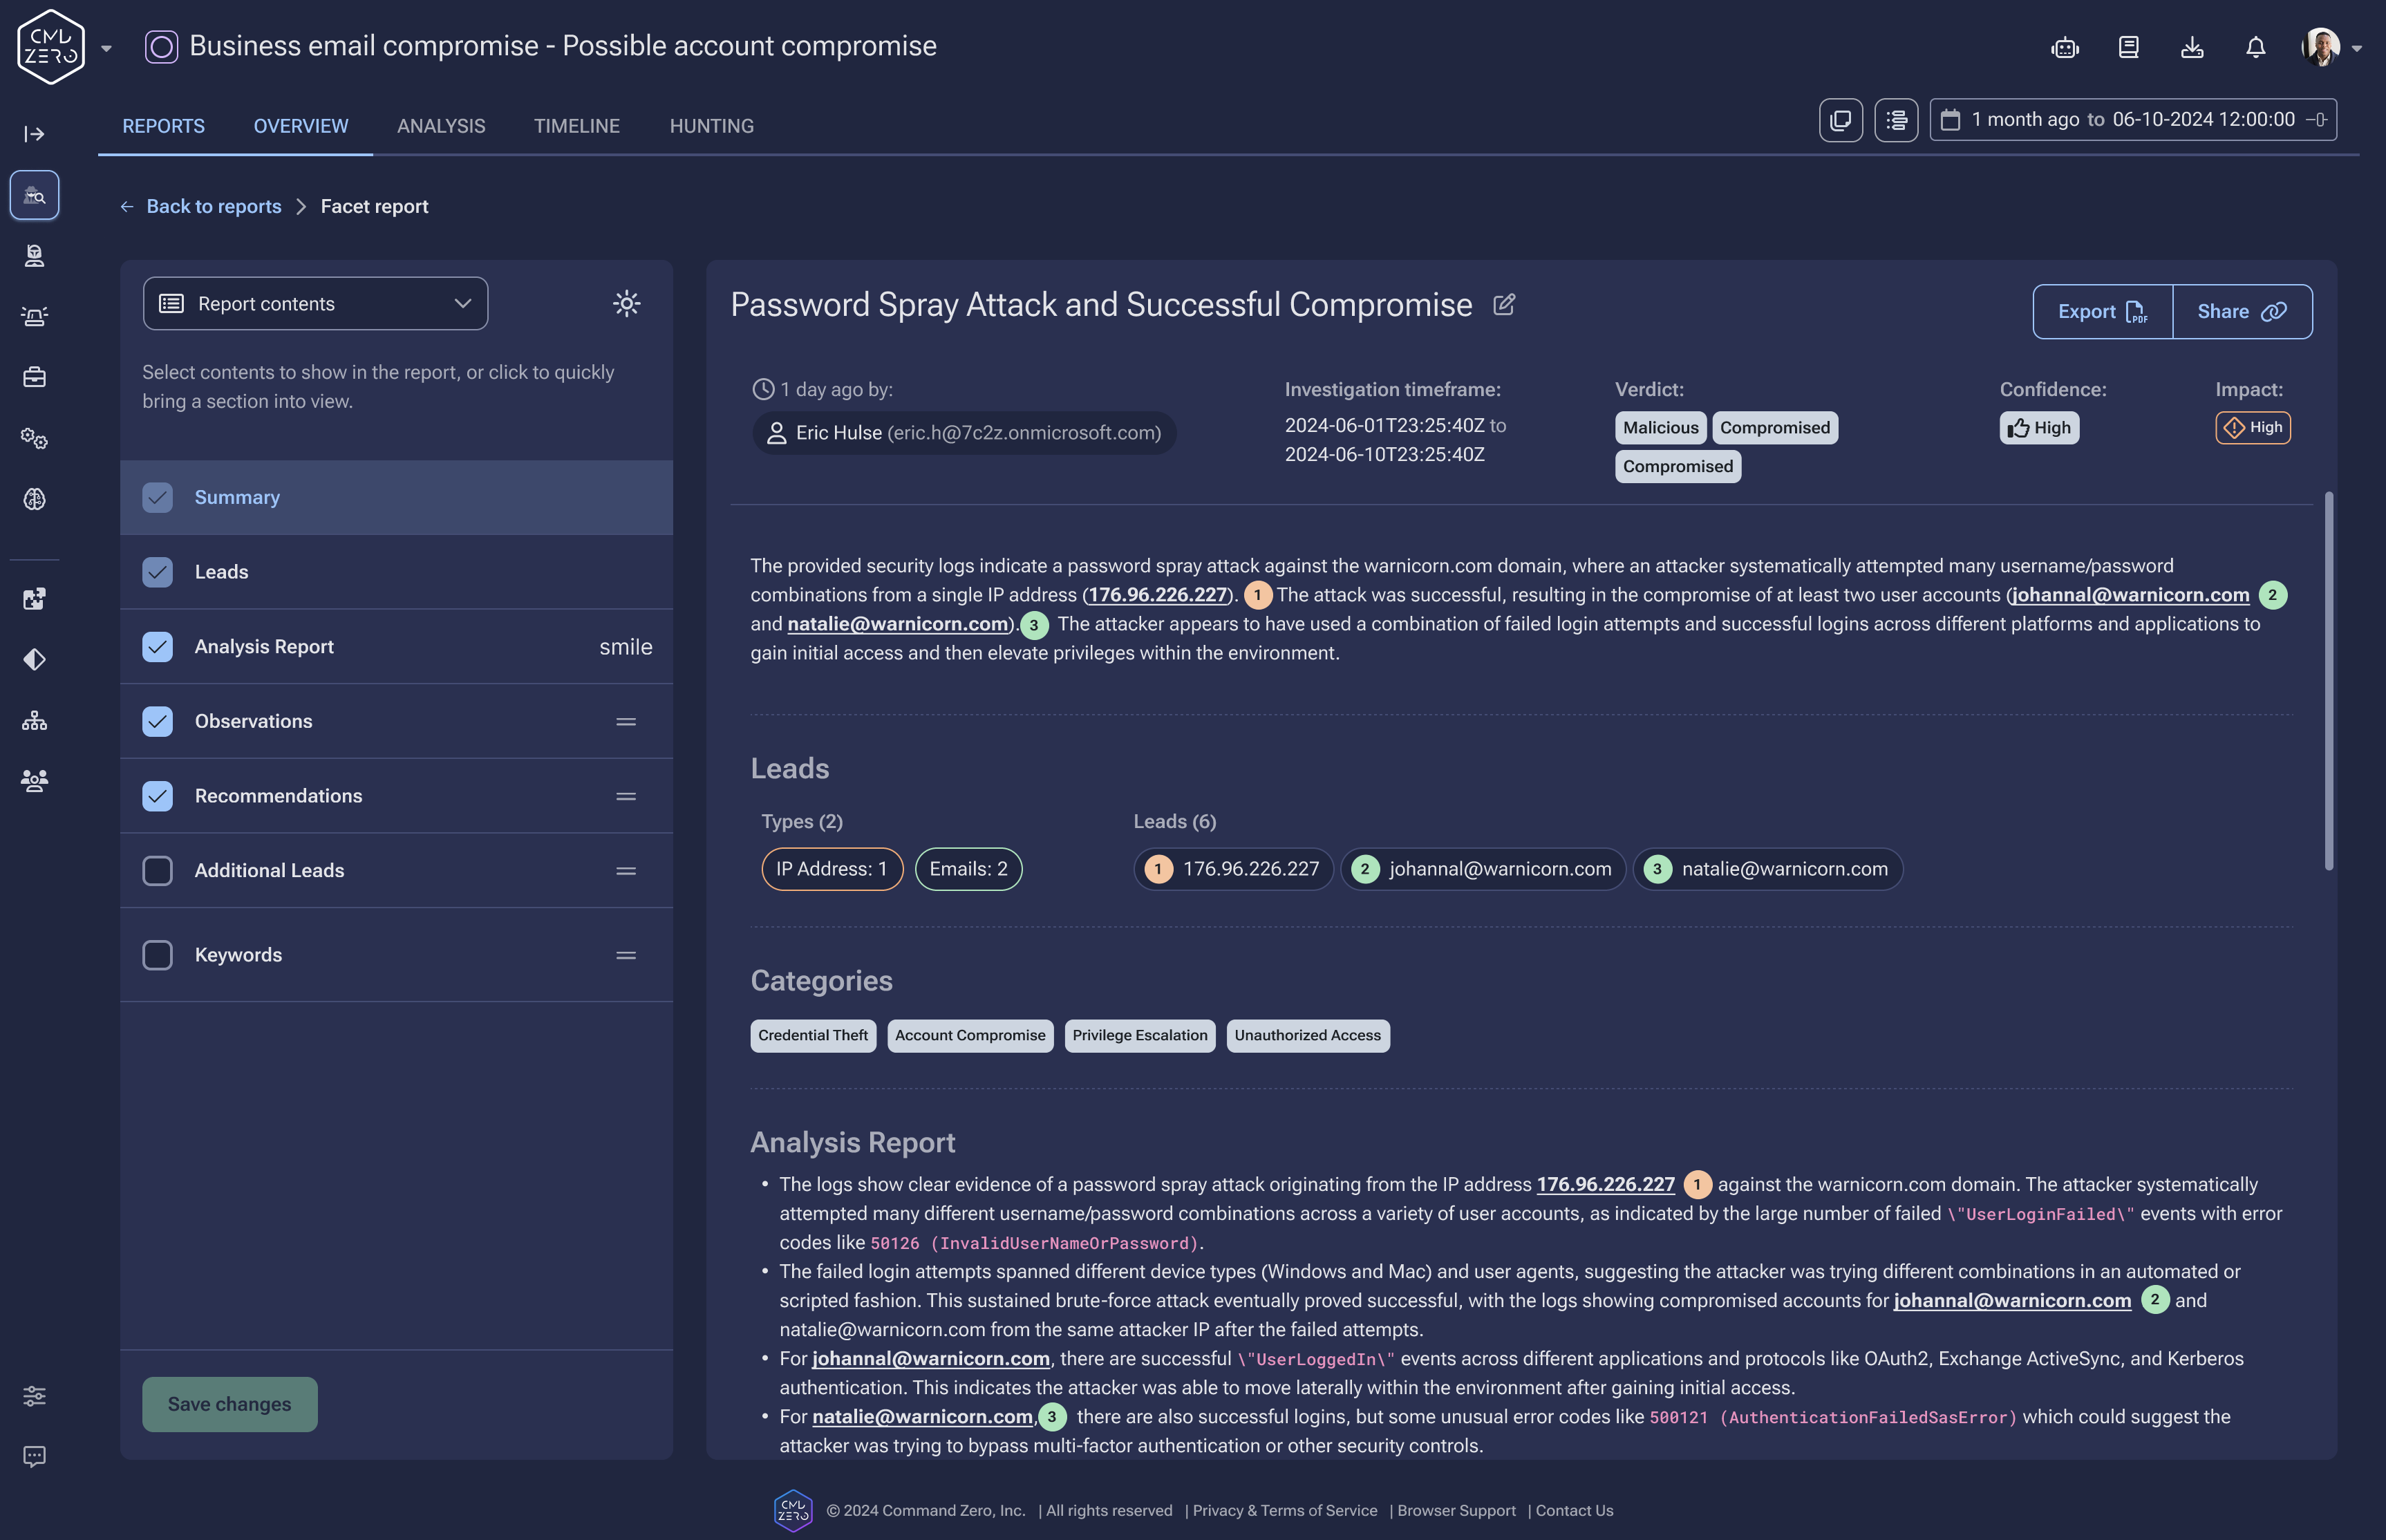The height and width of the screenshot is (1540, 2386).
Task: Expand the left sidebar arrow icon
Action: [34, 134]
